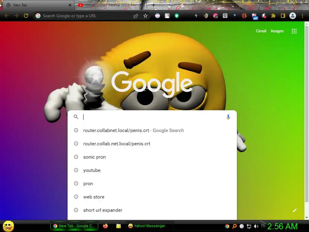Open the file explorer taskbar icon
309x232 pixels.
tap(118, 226)
